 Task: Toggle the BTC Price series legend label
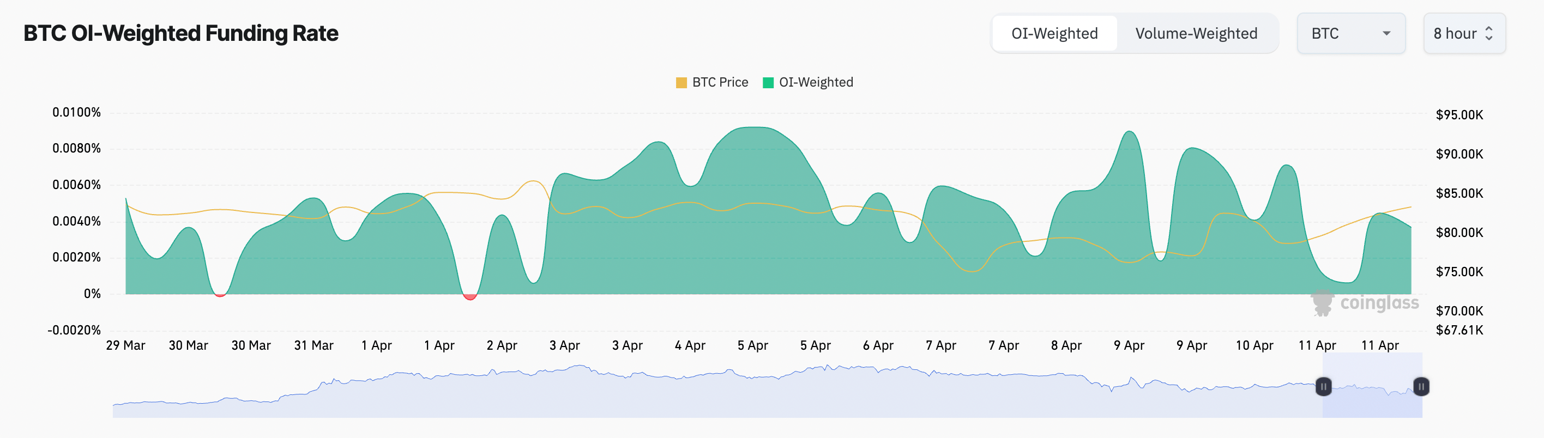(720, 83)
